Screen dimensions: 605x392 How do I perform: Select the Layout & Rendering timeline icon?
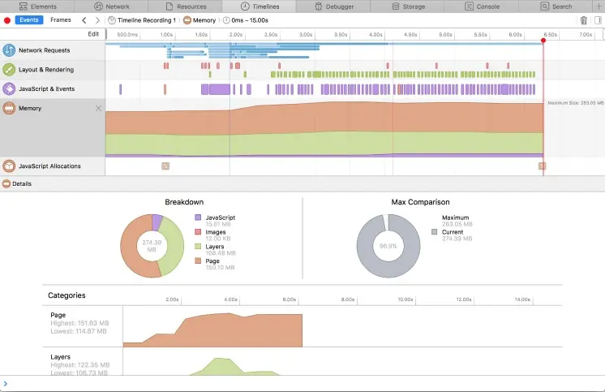point(9,70)
